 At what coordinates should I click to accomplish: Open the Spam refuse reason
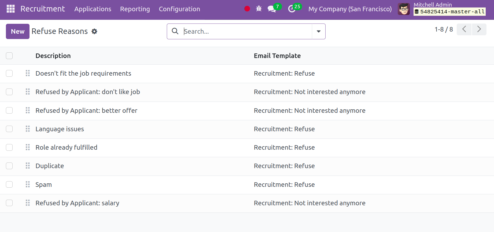(x=44, y=185)
